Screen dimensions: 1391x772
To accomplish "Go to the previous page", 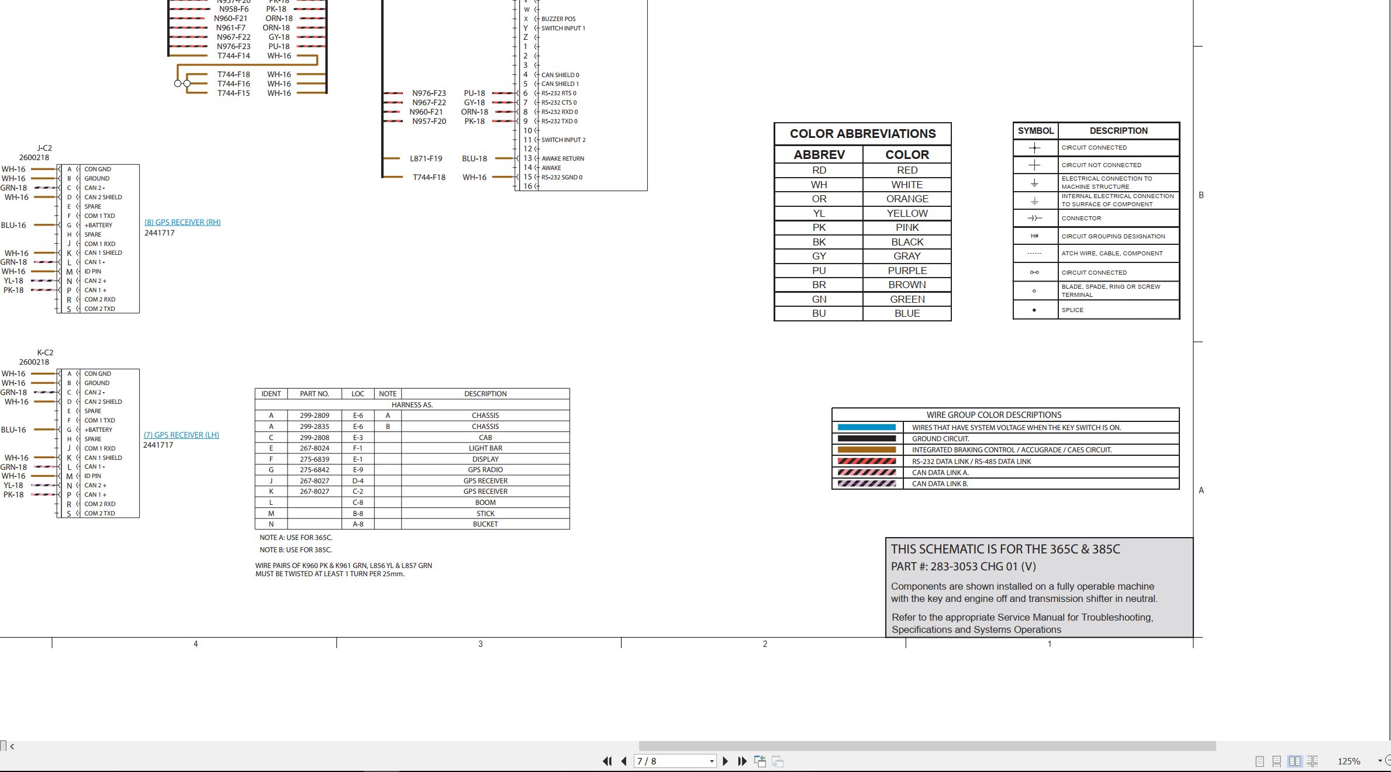I will click(624, 761).
